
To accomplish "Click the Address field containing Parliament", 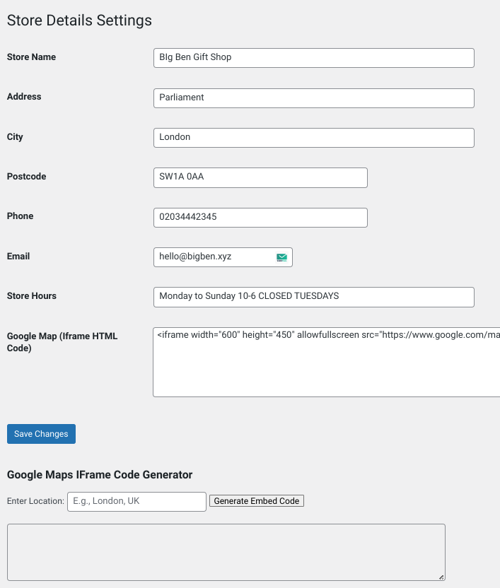I will click(x=313, y=98).
